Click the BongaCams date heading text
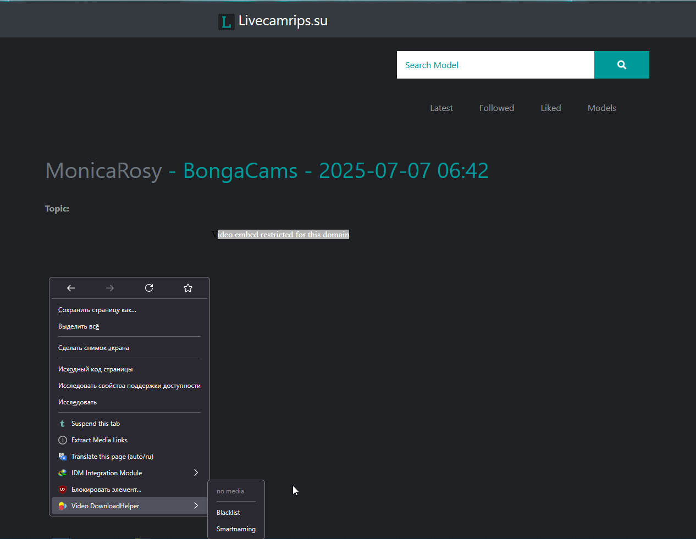 click(x=336, y=171)
